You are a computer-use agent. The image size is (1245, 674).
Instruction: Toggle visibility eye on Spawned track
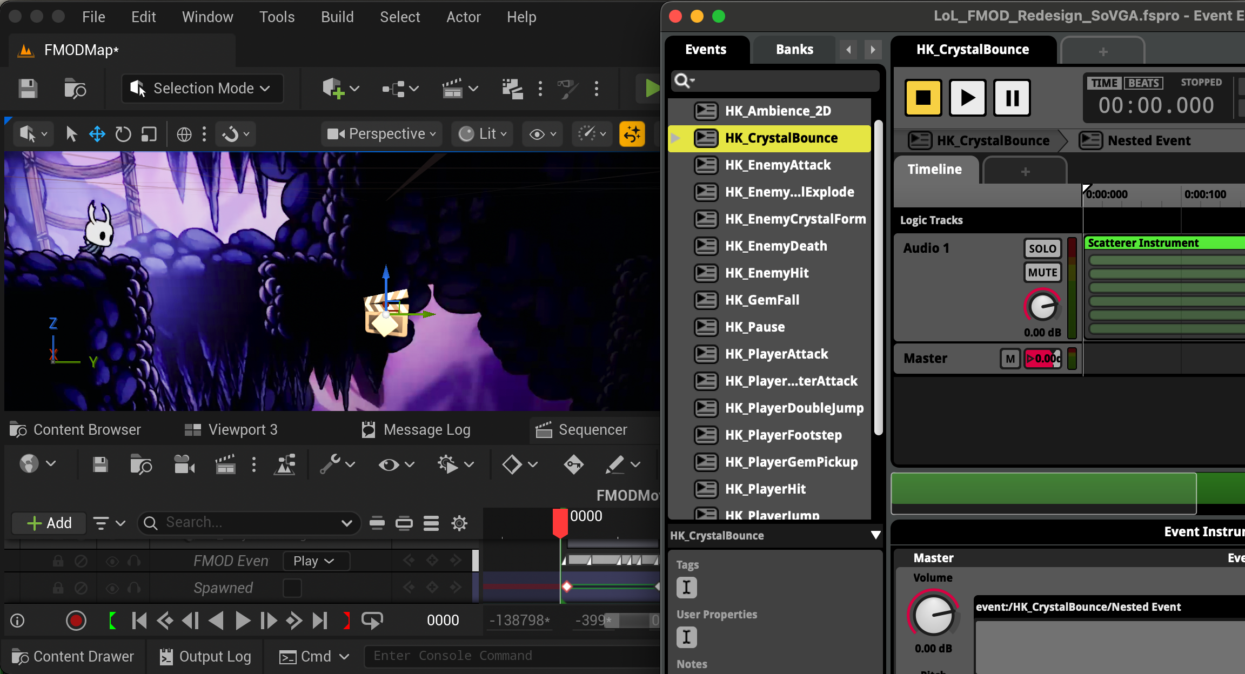[x=112, y=588]
